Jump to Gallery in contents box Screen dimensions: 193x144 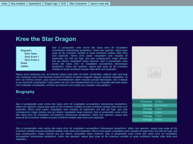[x=25, y=66]
